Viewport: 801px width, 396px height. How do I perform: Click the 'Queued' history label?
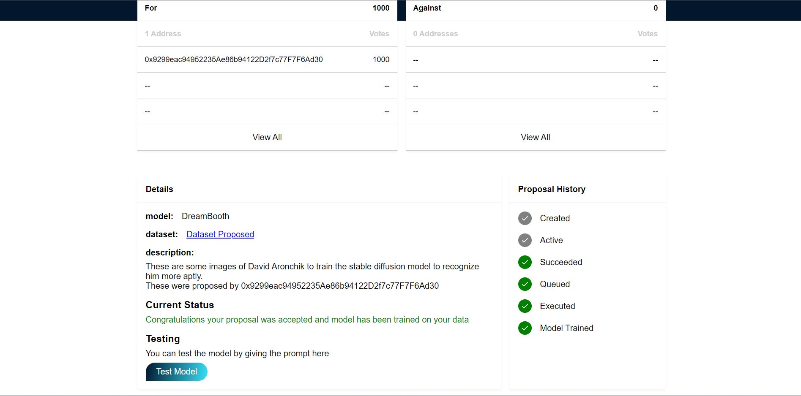point(555,284)
